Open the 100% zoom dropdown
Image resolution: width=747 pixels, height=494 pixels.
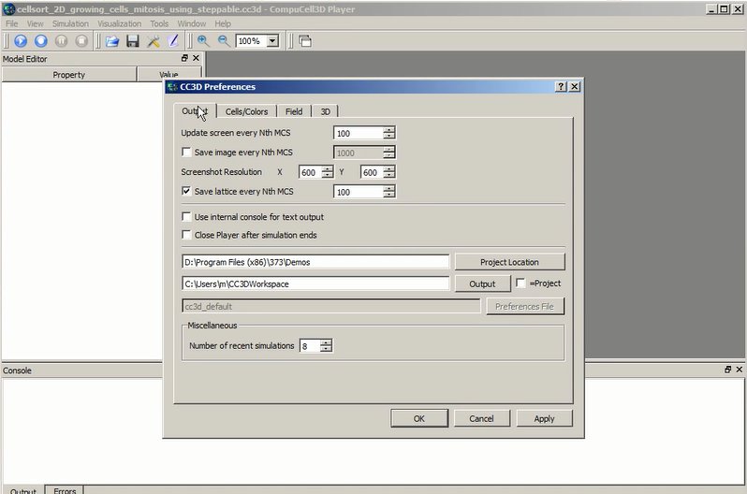[272, 41]
